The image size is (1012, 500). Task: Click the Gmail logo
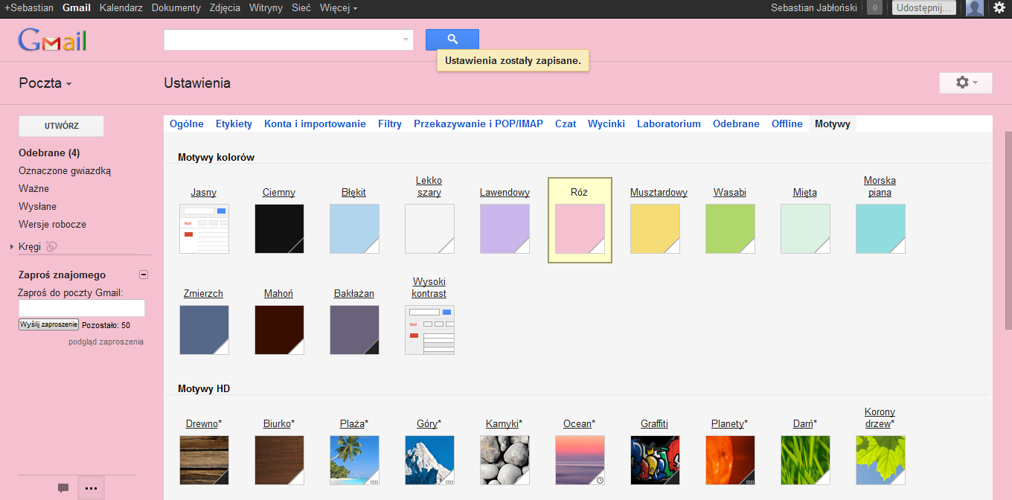coord(53,40)
